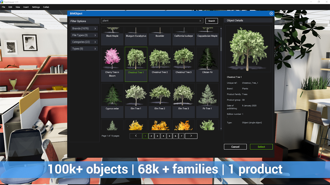Expand the Brands (1676) filter
The width and height of the screenshot is (330, 185).
[x=84, y=29]
